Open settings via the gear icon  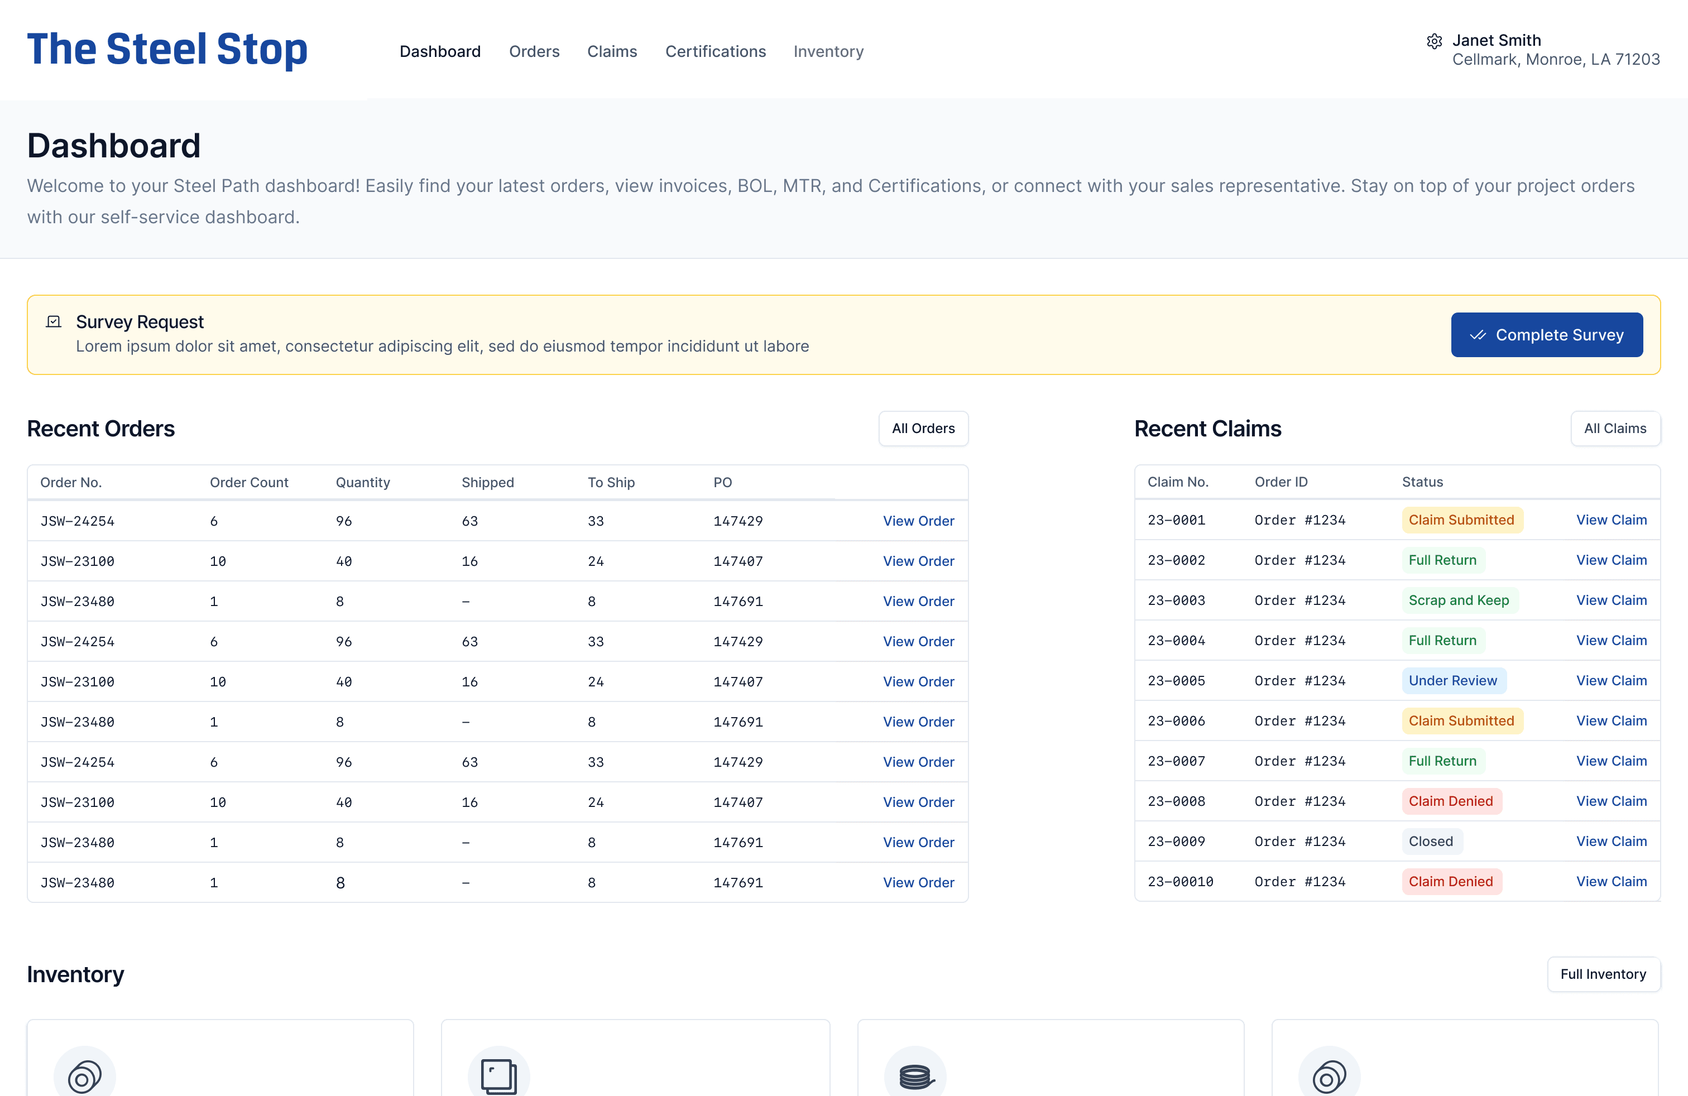(1434, 41)
